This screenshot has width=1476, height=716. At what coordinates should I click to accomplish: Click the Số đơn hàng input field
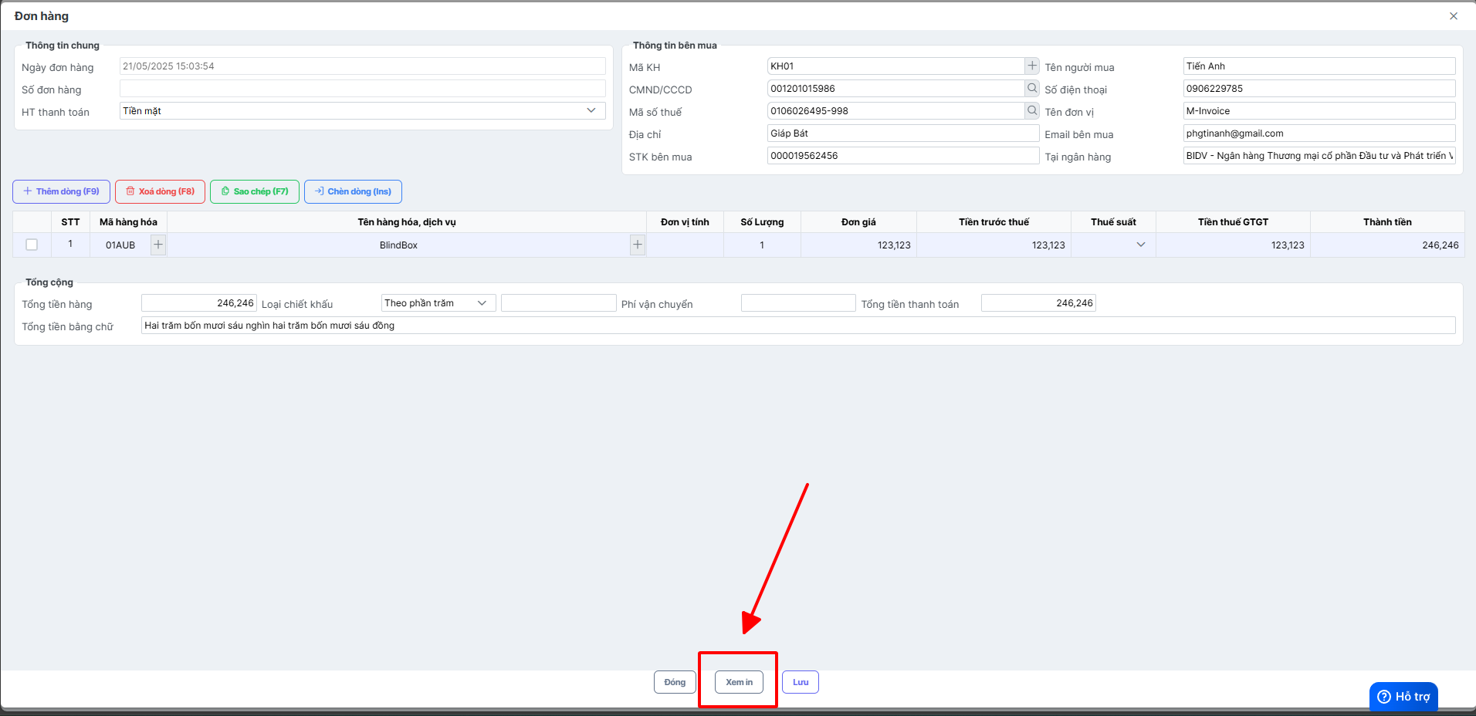tap(363, 89)
